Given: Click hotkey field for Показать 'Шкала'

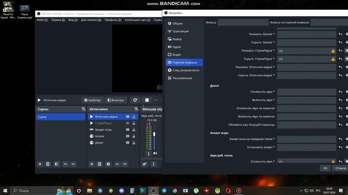Looking at the screenshot, I should click(306, 34).
